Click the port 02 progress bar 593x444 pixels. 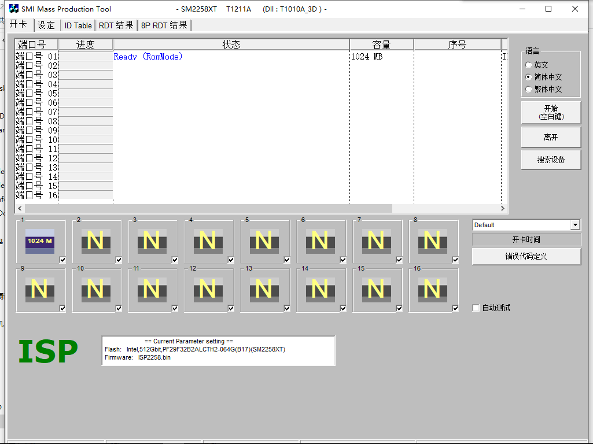pos(86,65)
